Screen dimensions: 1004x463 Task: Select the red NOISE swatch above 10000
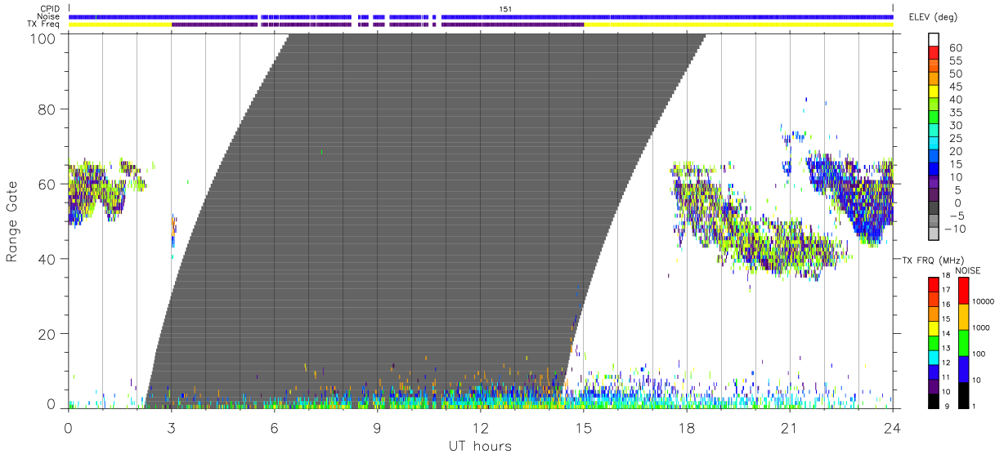pos(963,290)
